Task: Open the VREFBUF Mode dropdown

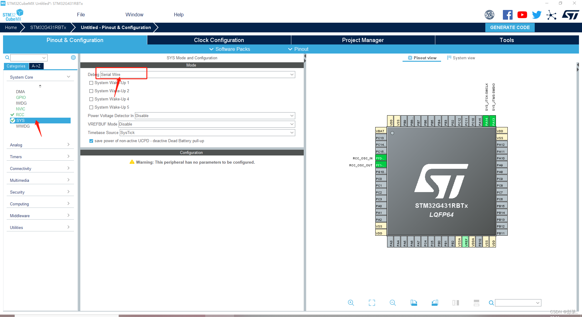Action: pyautogui.click(x=207, y=124)
